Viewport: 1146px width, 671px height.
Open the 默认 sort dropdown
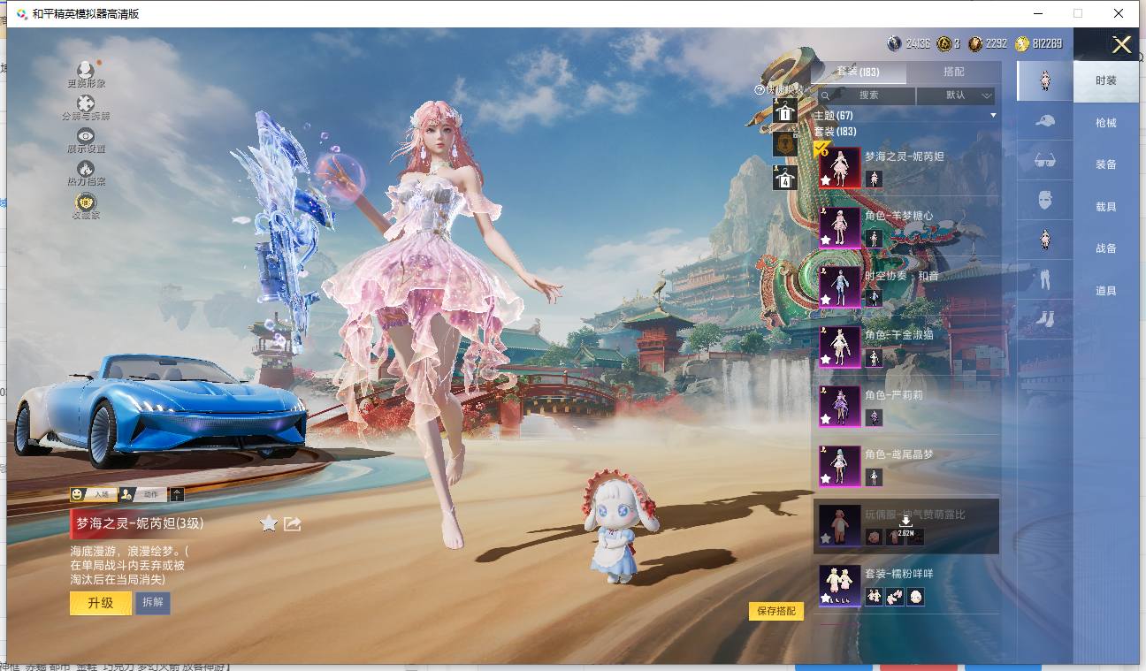pyautogui.click(x=956, y=95)
